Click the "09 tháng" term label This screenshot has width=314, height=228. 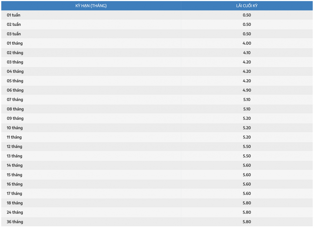point(15,118)
